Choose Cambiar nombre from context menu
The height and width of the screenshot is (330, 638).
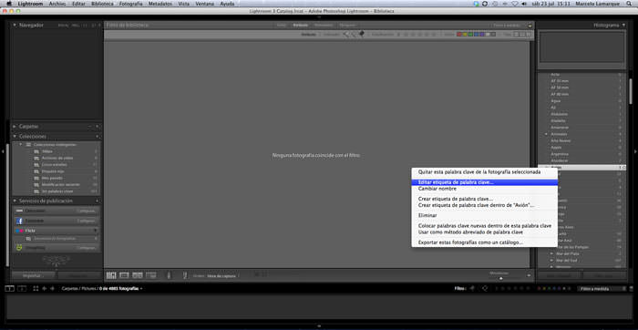tap(437, 189)
